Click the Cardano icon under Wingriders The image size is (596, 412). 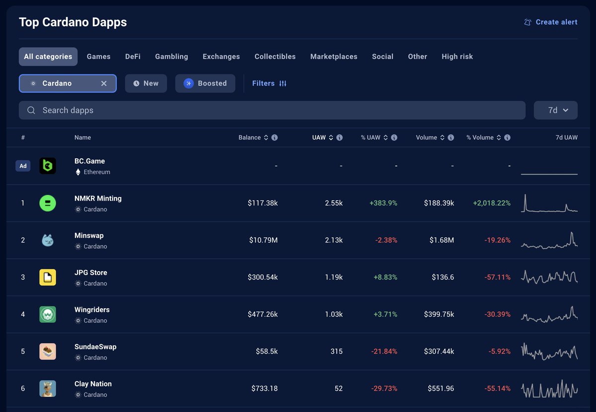coord(78,321)
